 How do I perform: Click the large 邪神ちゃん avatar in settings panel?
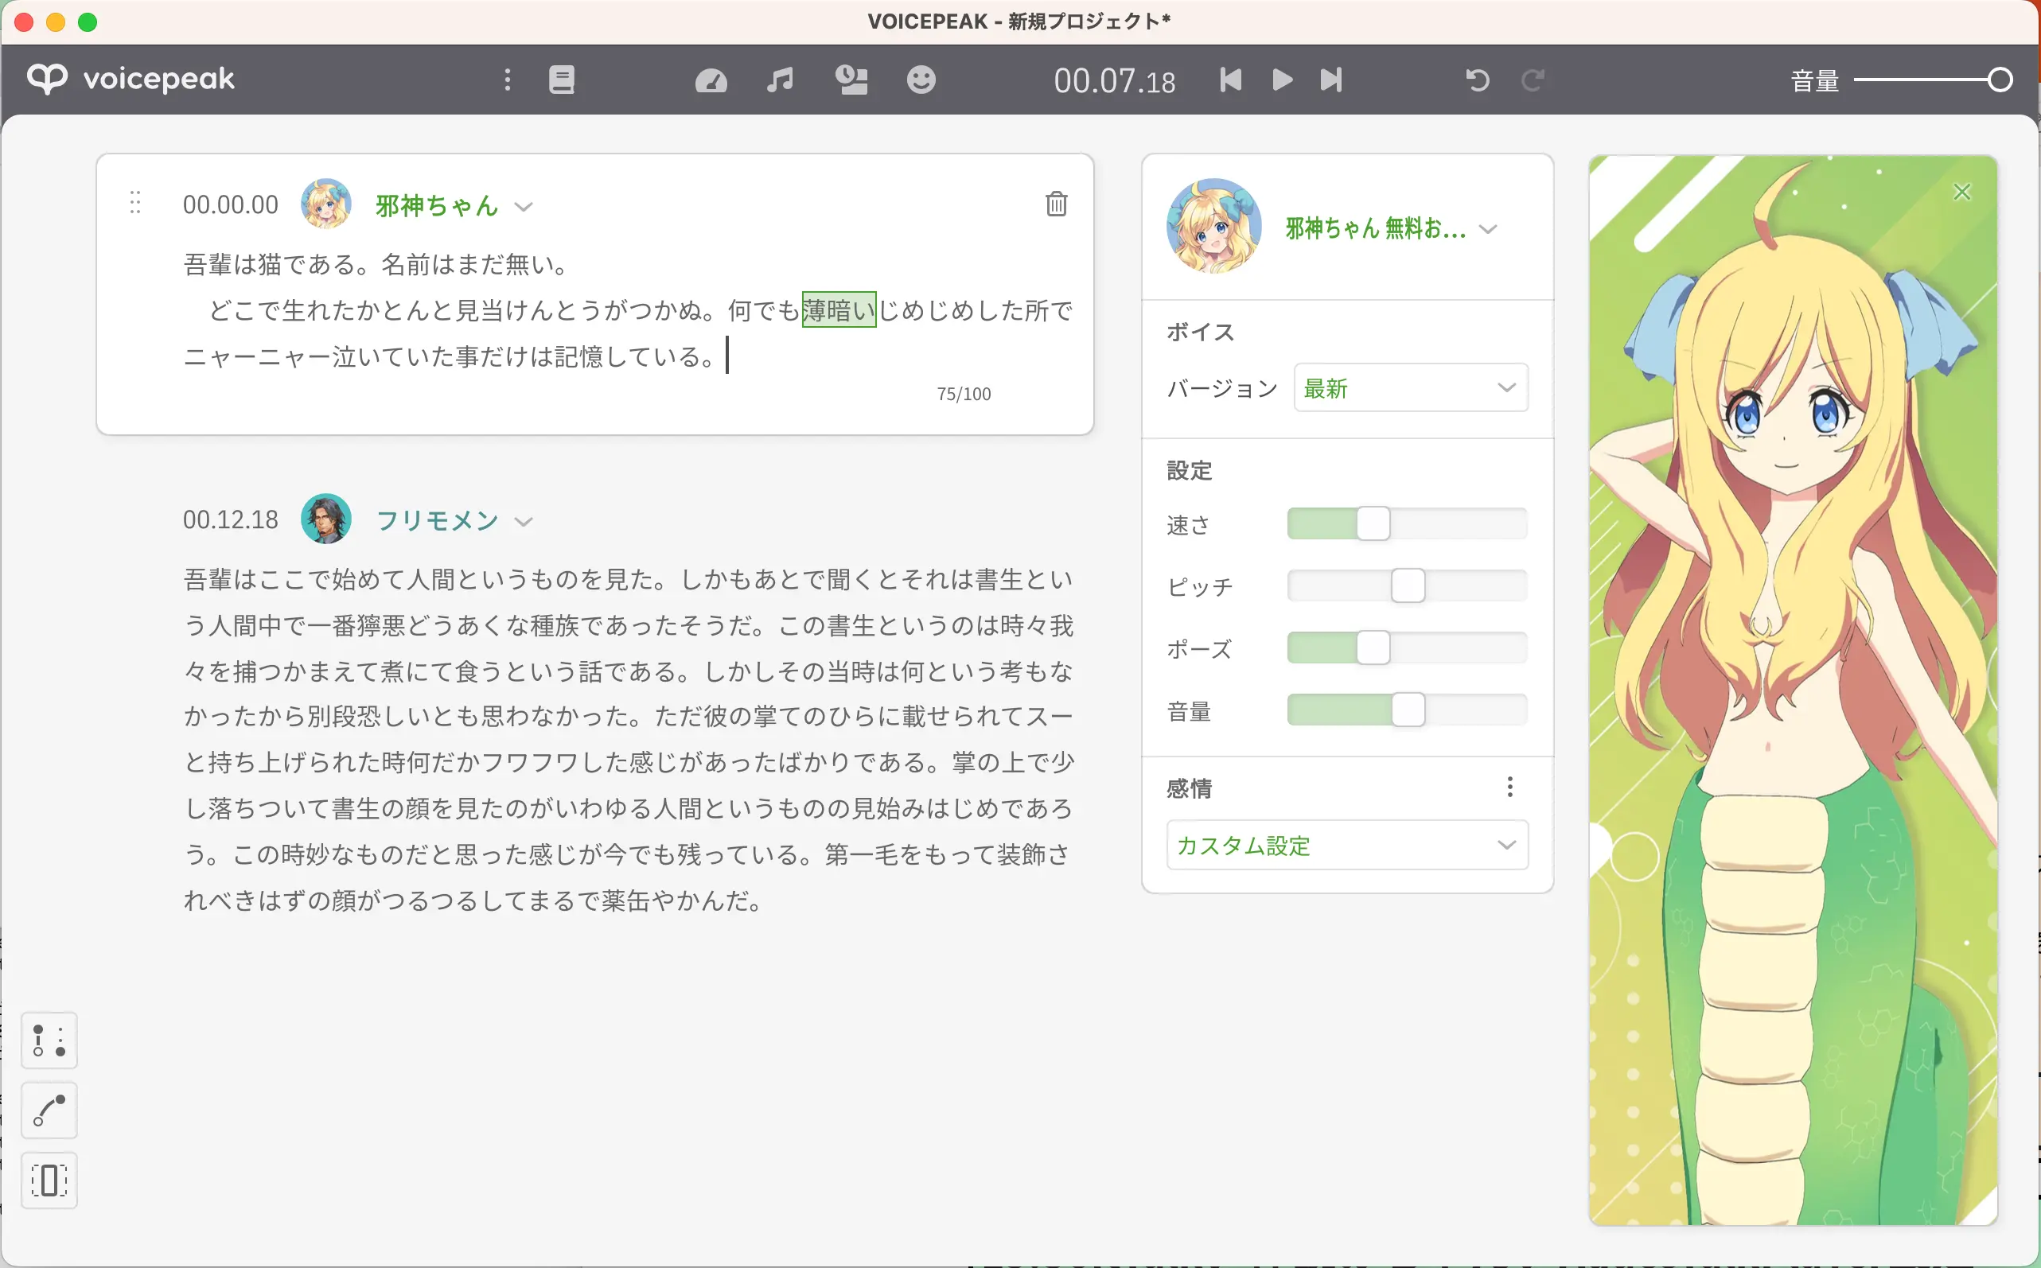tap(1213, 227)
